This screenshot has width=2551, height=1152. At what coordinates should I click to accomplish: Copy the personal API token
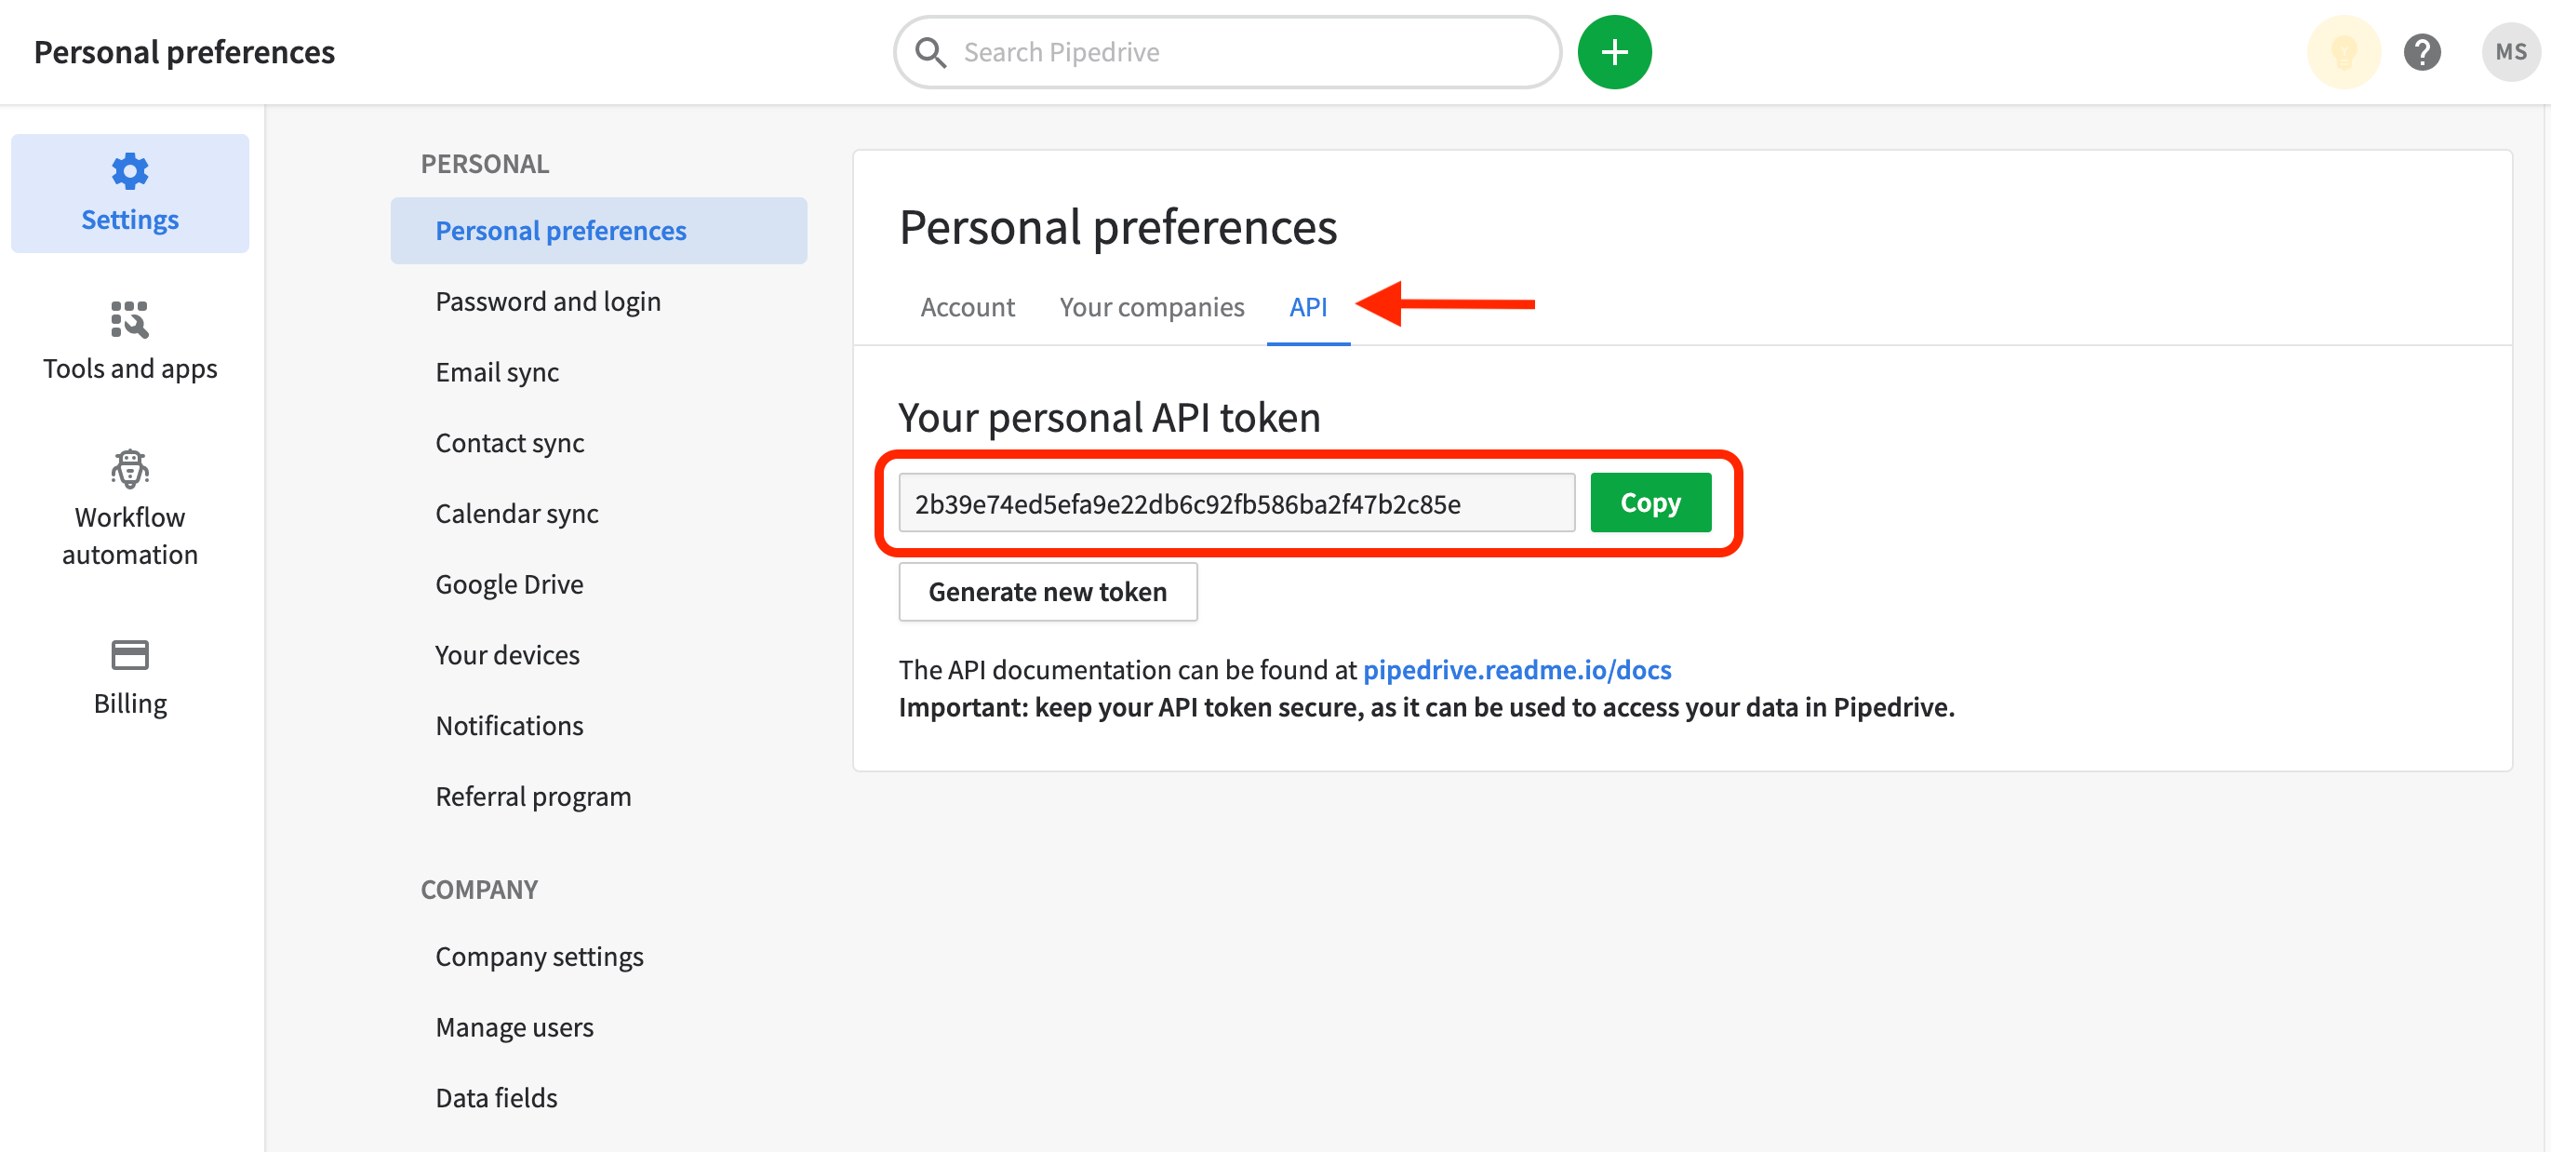click(x=1649, y=503)
